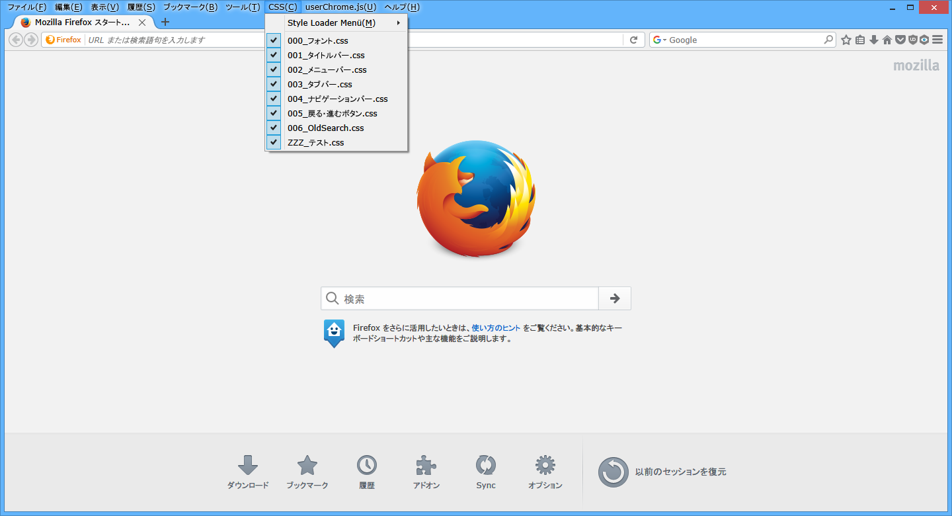
Task: Click the forward navigation arrow
Action: 30,40
